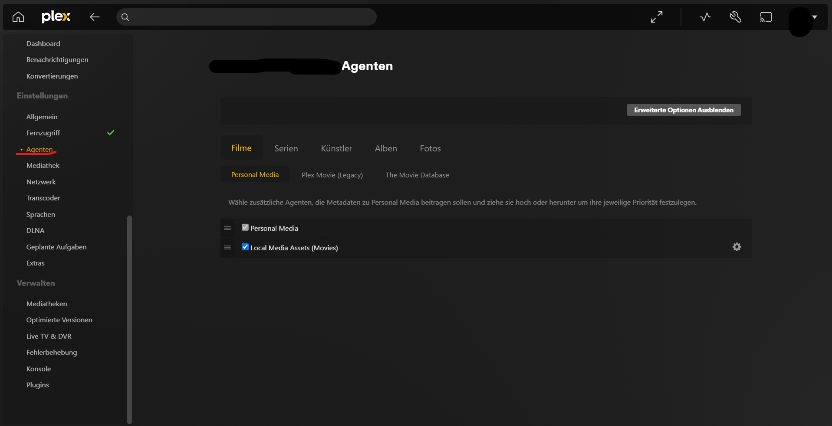
Task: Click the Plex logo
Action: (x=56, y=17)
